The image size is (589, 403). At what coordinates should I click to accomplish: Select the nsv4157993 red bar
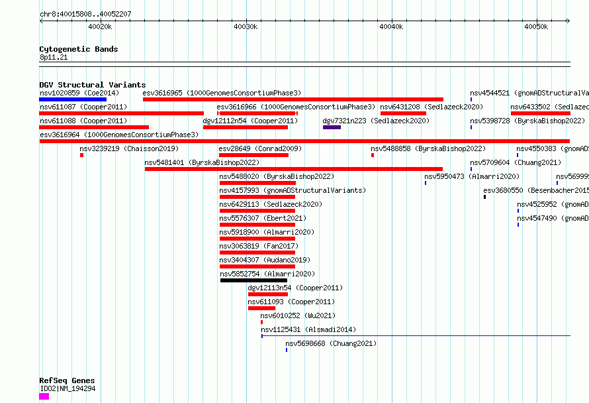point(257,197)
